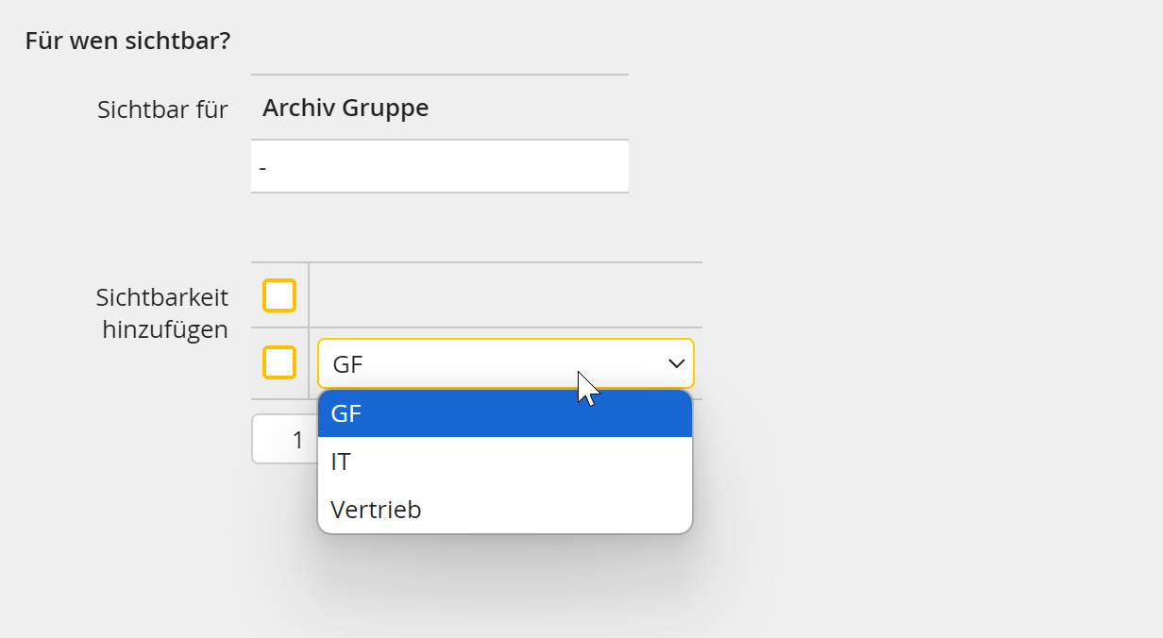Click the blue highlighted row of option list

click(x=505, y=413)
